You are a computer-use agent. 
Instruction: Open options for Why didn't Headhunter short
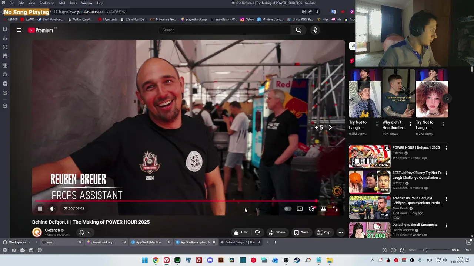coord(410,124)
